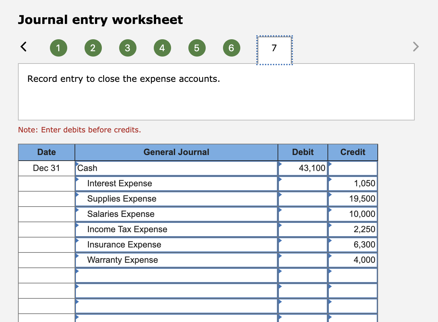
Task: Select the Journal entry worksheet heading
Action: point(100,20)
